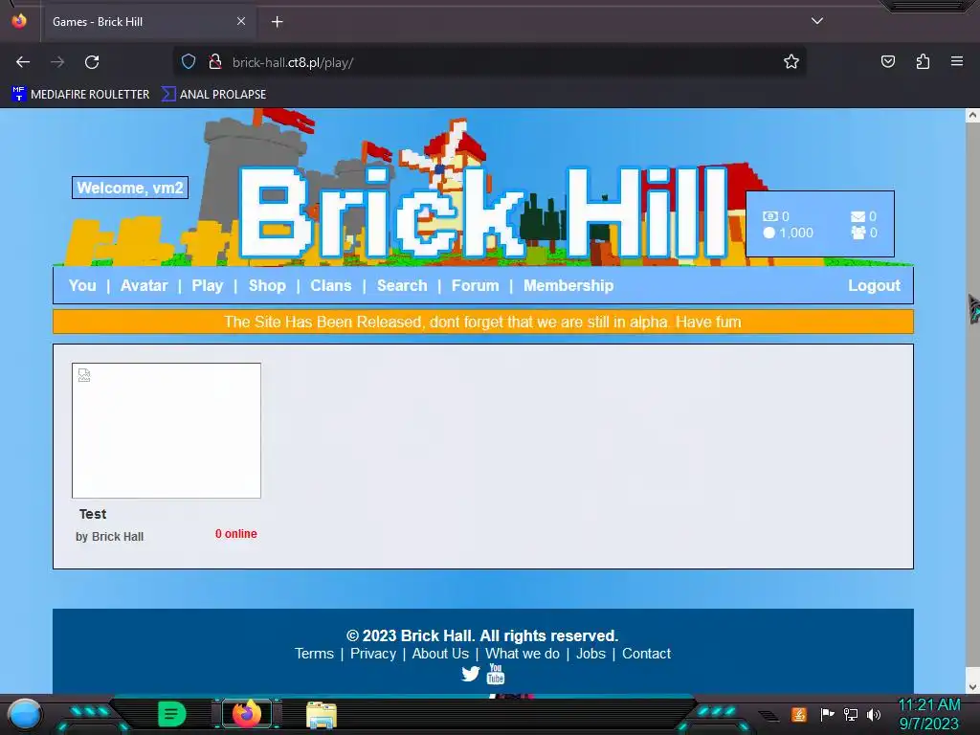Viewport: 980px width, 735px height.
Task: Click the Logout link
Action: 874,285
